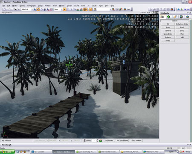
Task: Open the Tools menu
Action: (x=101, y=6)
